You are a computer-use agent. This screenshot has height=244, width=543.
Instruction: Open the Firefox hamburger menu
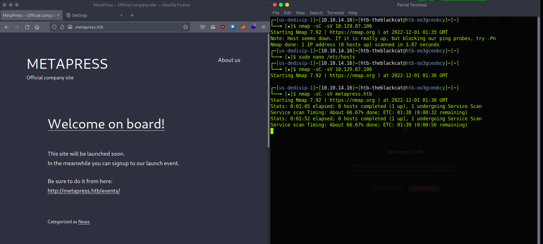tap(263, 27)
